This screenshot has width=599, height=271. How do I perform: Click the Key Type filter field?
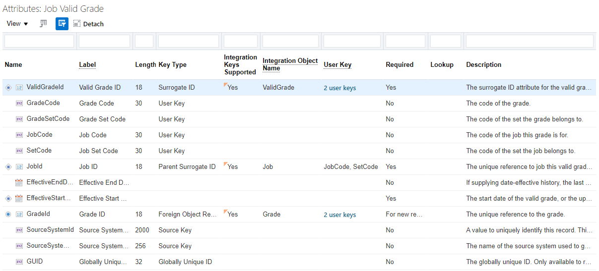tap(189, 41)
